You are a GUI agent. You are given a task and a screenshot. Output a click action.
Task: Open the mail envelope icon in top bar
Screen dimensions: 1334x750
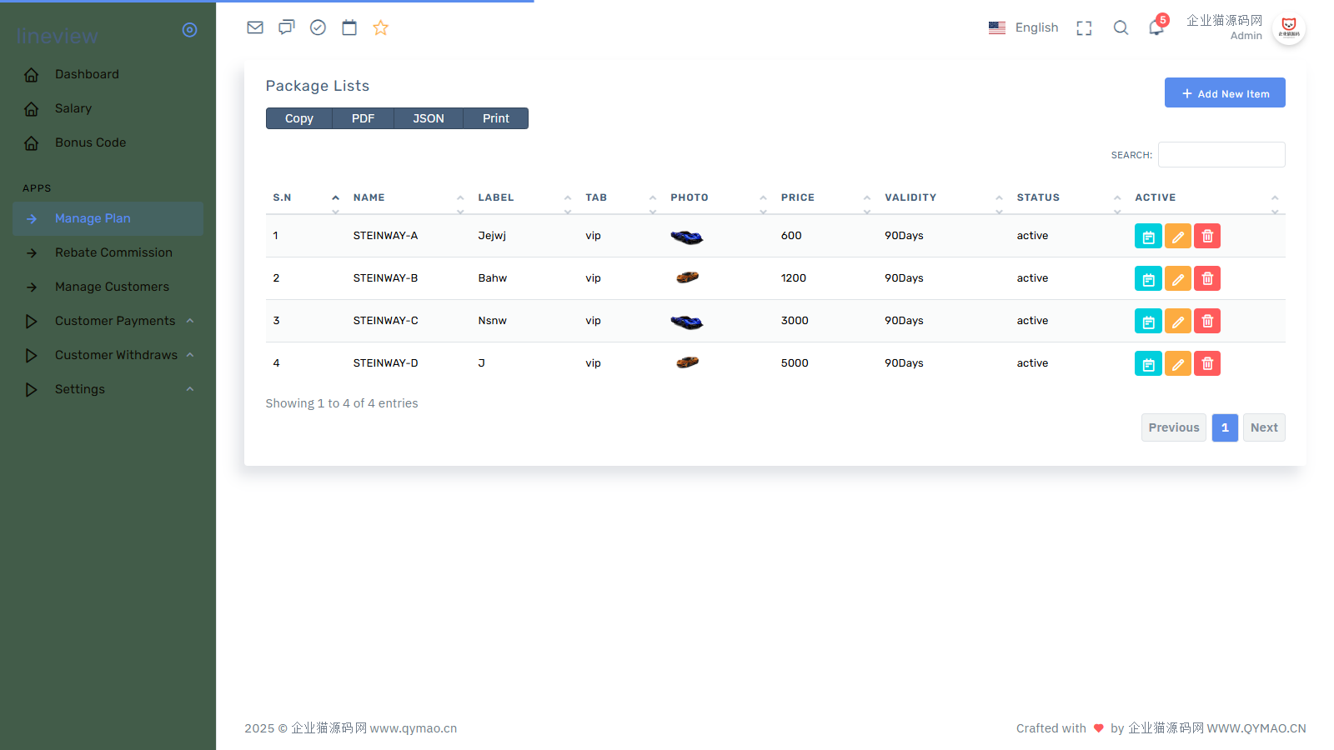click(255, 27)
